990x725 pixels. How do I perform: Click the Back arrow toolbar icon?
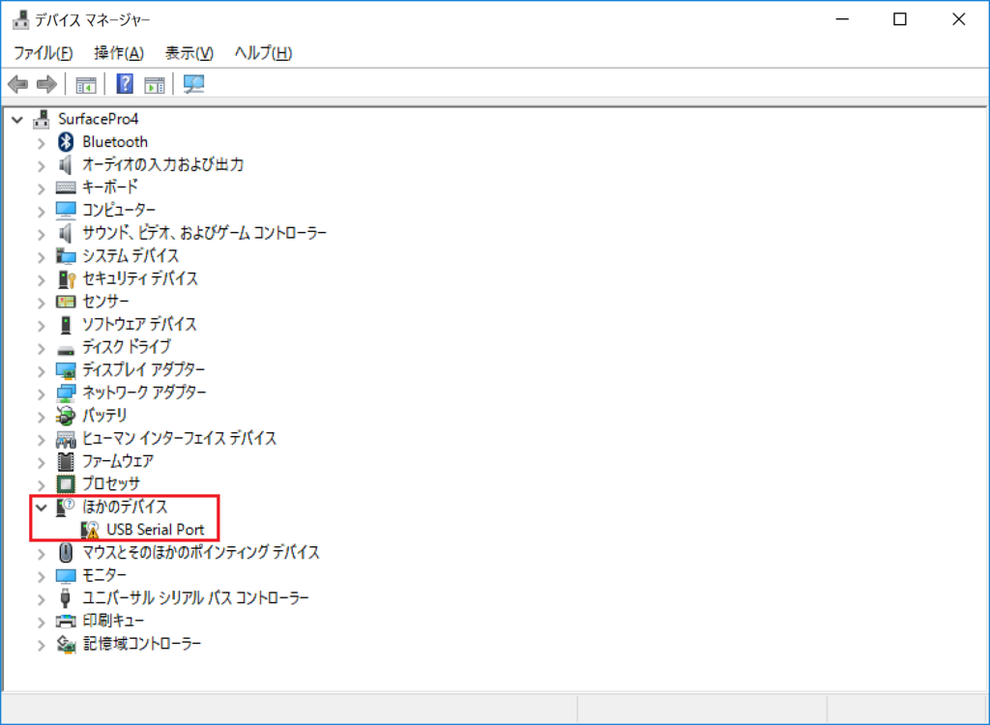tap(17, 84)
